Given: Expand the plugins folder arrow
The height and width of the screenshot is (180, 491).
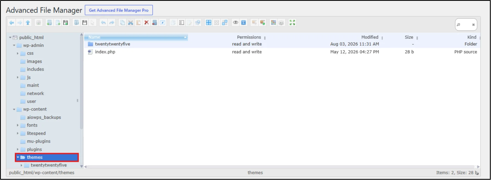Looking at the screenshot, I should (x=18, y=149).
